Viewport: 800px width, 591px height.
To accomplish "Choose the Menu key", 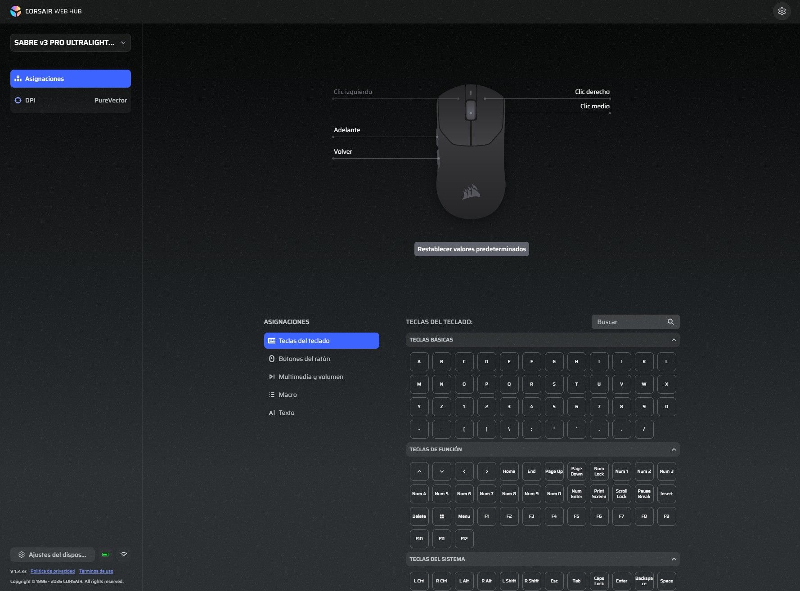I will pos(464,516).
